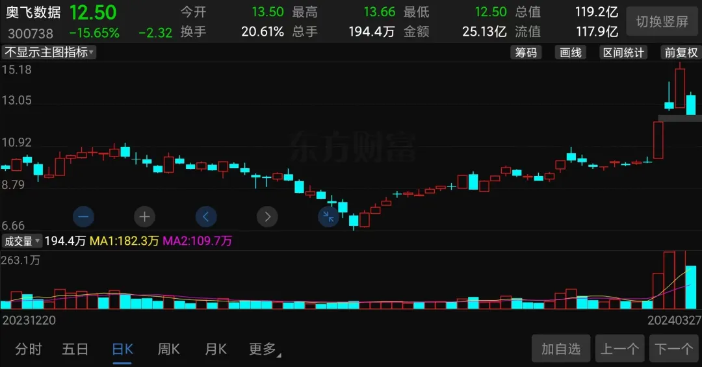Click the 筹码 button
The image size is (702, 367).
pos(526,53)
